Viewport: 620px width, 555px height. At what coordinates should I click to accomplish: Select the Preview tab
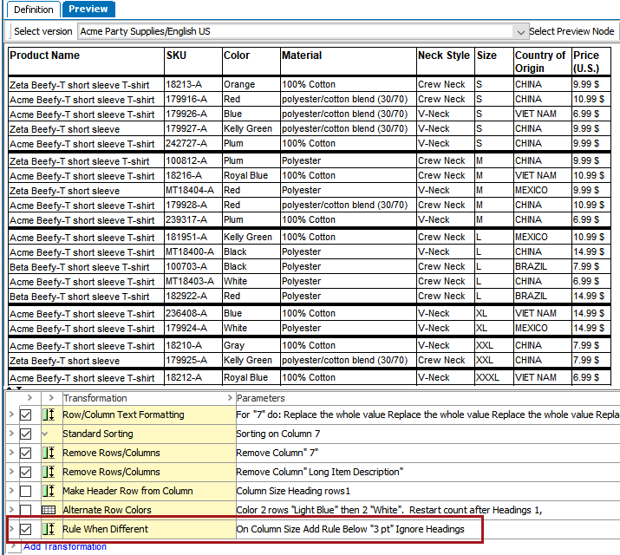(x=88, y=10)
